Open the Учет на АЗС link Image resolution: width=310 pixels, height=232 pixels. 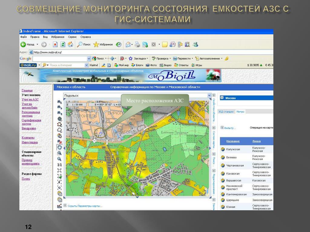pyautogui.click(x=30, y=99)
